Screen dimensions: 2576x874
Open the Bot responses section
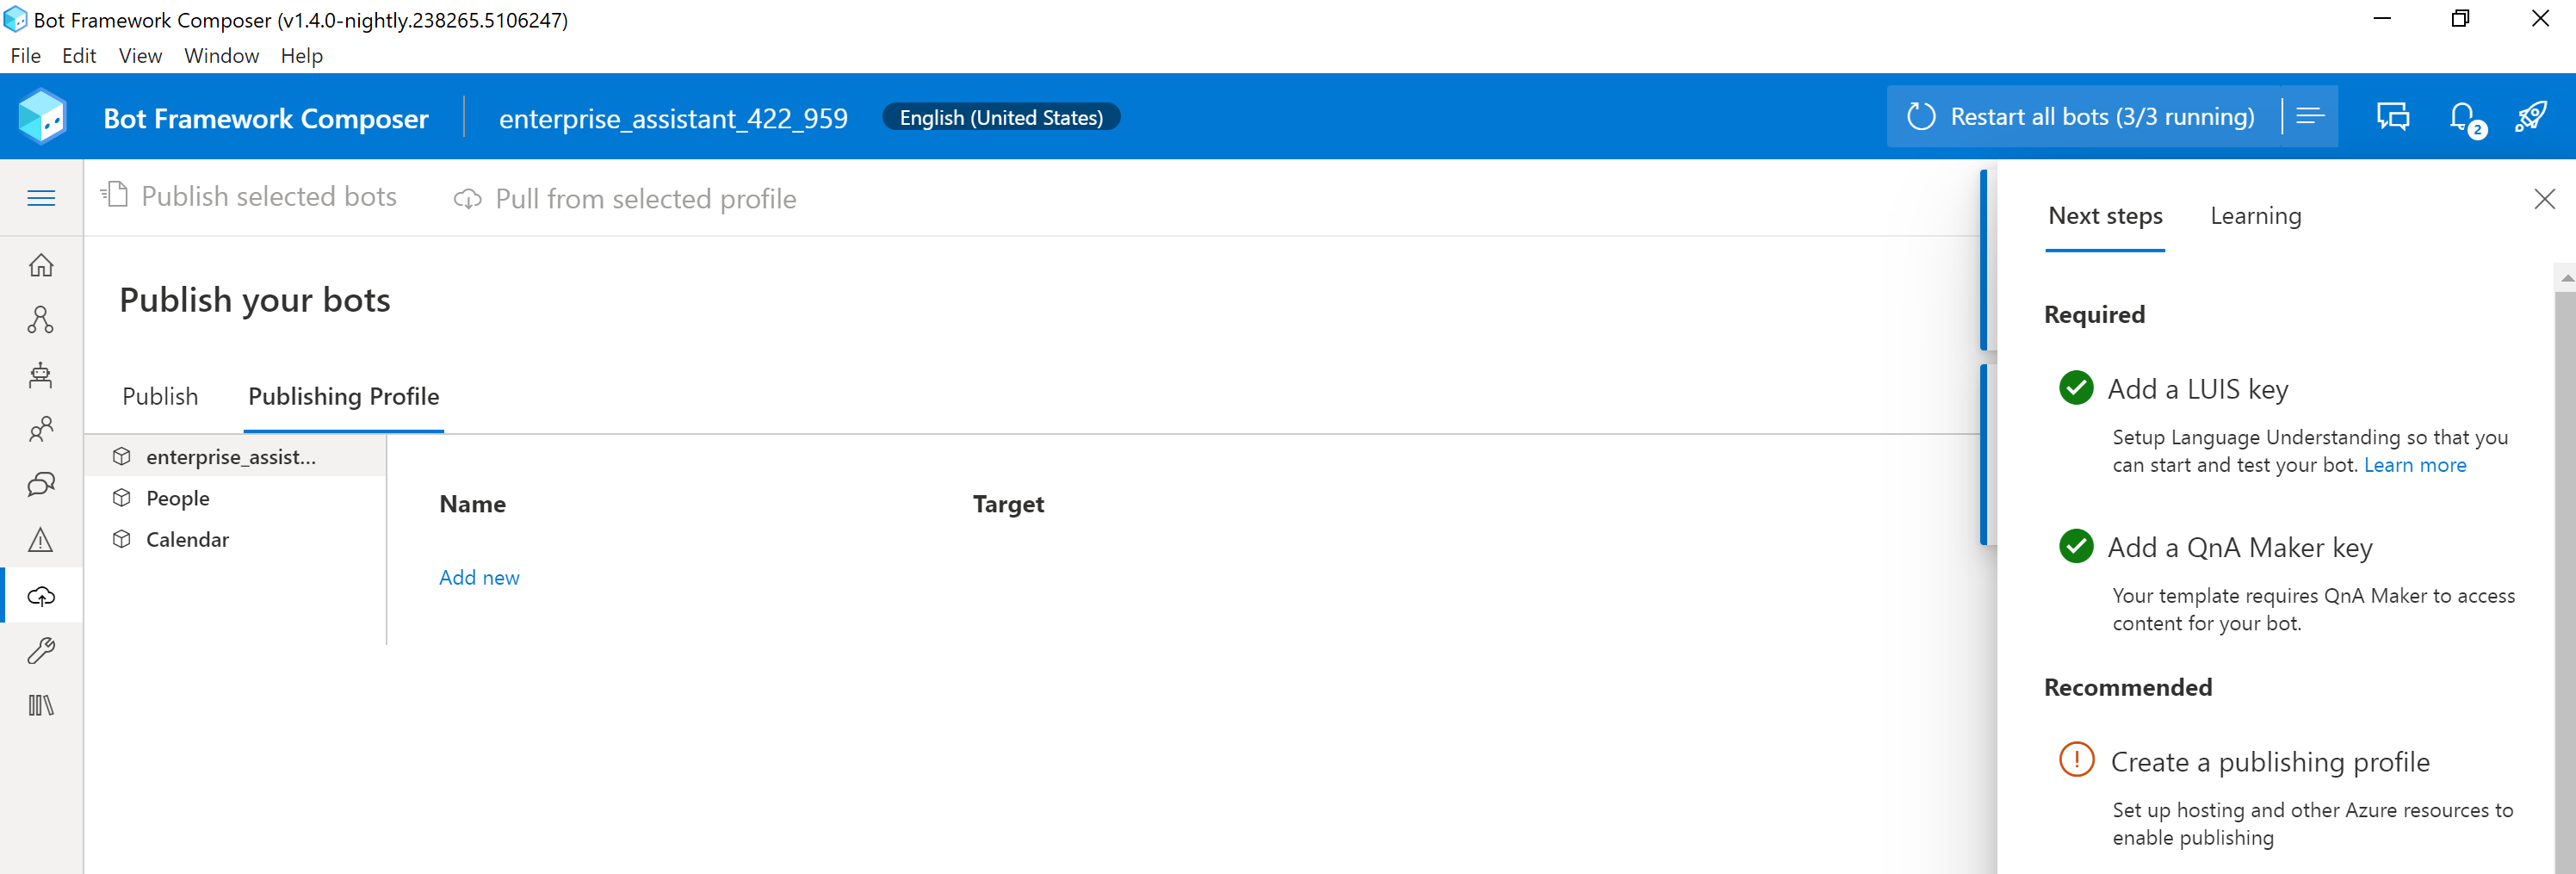[41, 375]
